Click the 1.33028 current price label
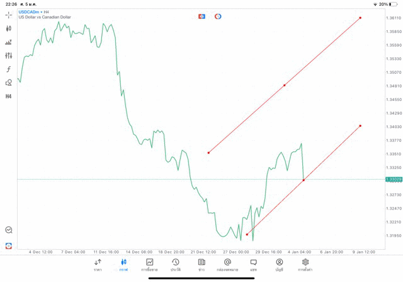 point(393,180)
